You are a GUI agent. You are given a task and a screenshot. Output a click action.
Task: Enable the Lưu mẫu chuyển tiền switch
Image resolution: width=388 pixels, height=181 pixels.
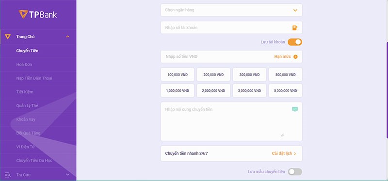[x=295, y=172]
